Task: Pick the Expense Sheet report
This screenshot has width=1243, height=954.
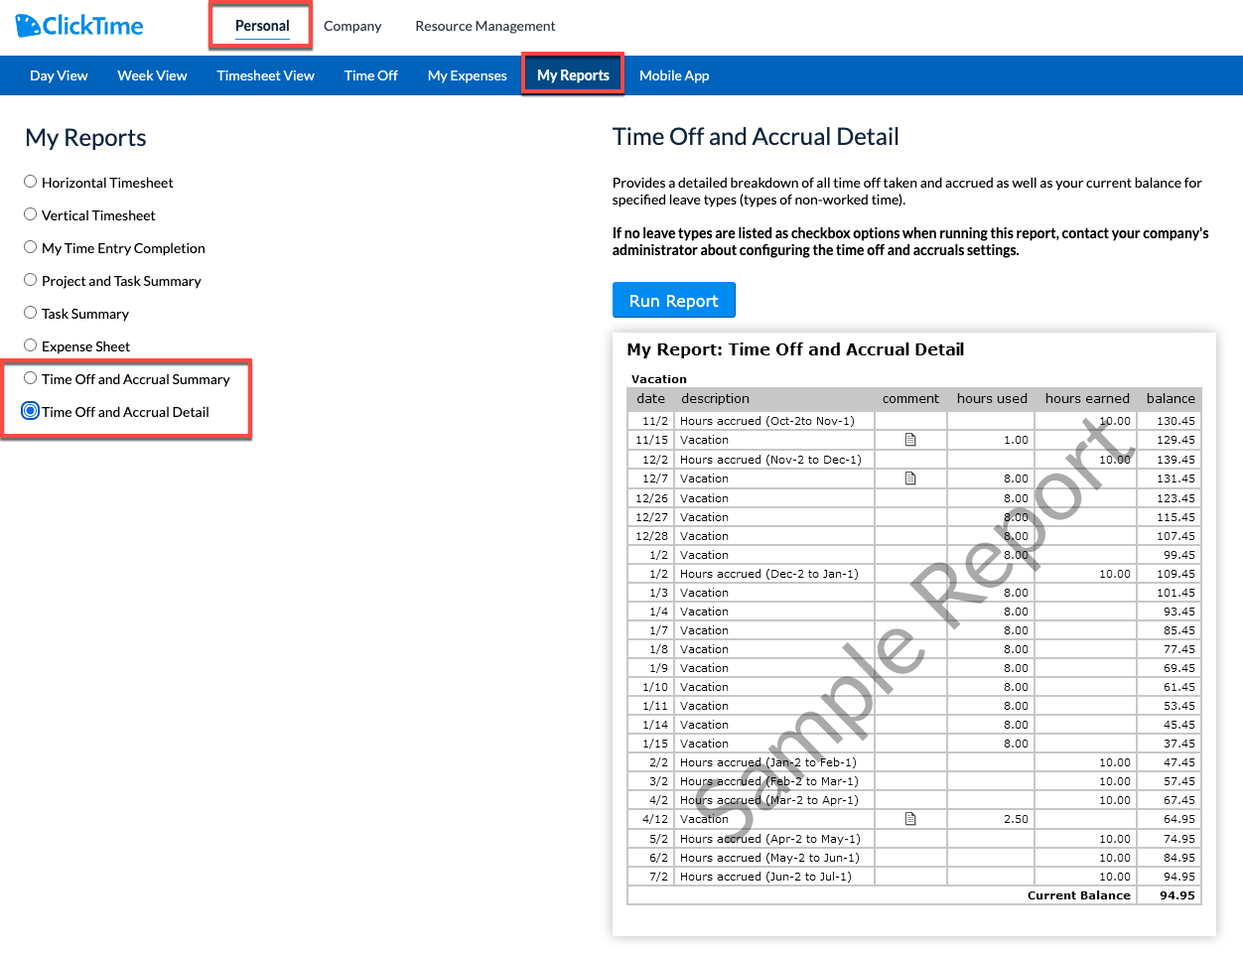Action: click(30, 345)
